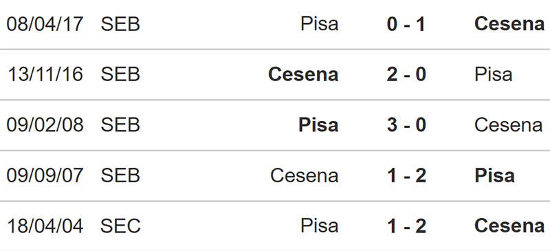The width and height of the screenshot is (550, 251).
Task: Open the 0 - 1 score of Pisa vs Cesena
Action: pos(406,24)
